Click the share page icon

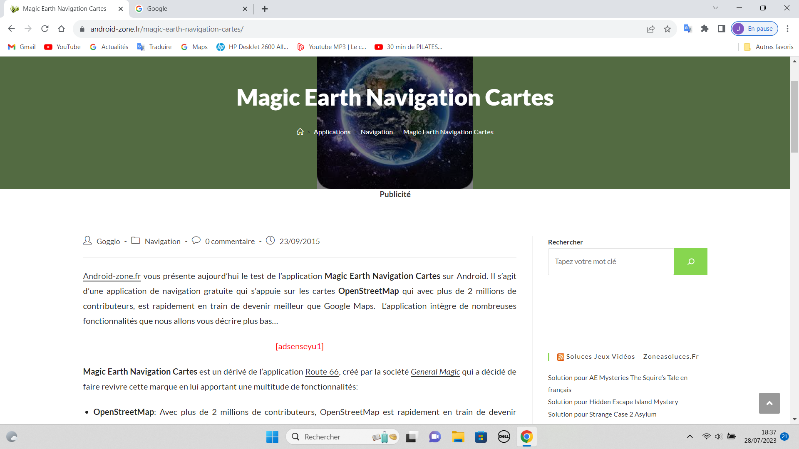click(x=650, y=29)
